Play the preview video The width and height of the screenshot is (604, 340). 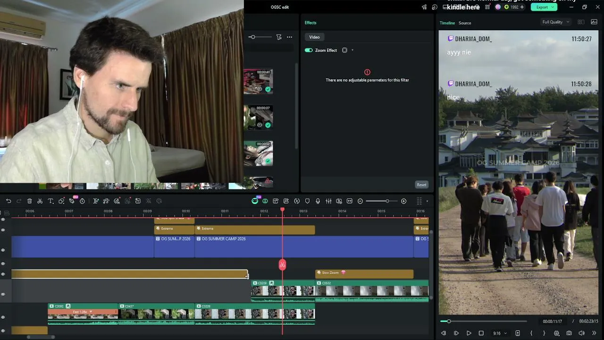point(469,333)
